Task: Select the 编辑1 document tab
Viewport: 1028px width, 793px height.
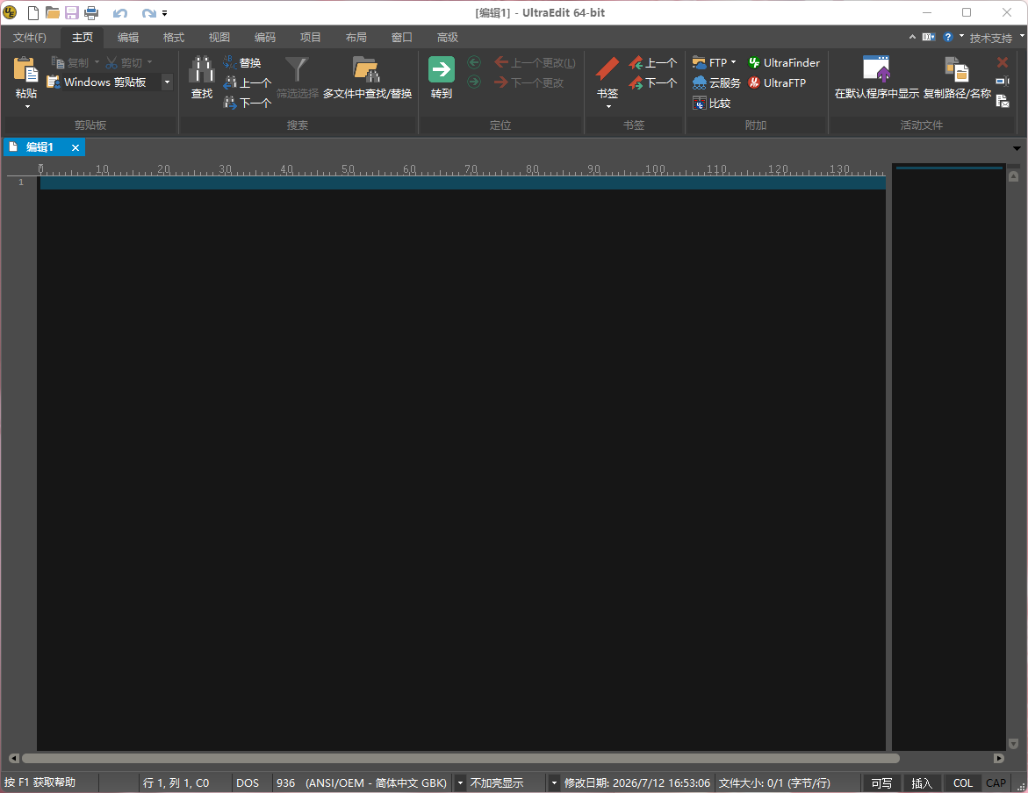Action: (40, 147)
